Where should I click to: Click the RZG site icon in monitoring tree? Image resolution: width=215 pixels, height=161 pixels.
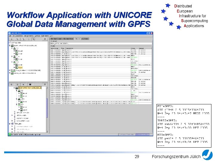[x=19, y=104]
